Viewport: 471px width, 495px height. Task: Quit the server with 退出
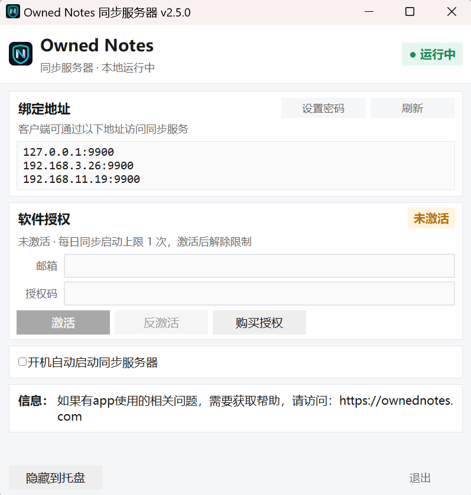tap(420, 478)
